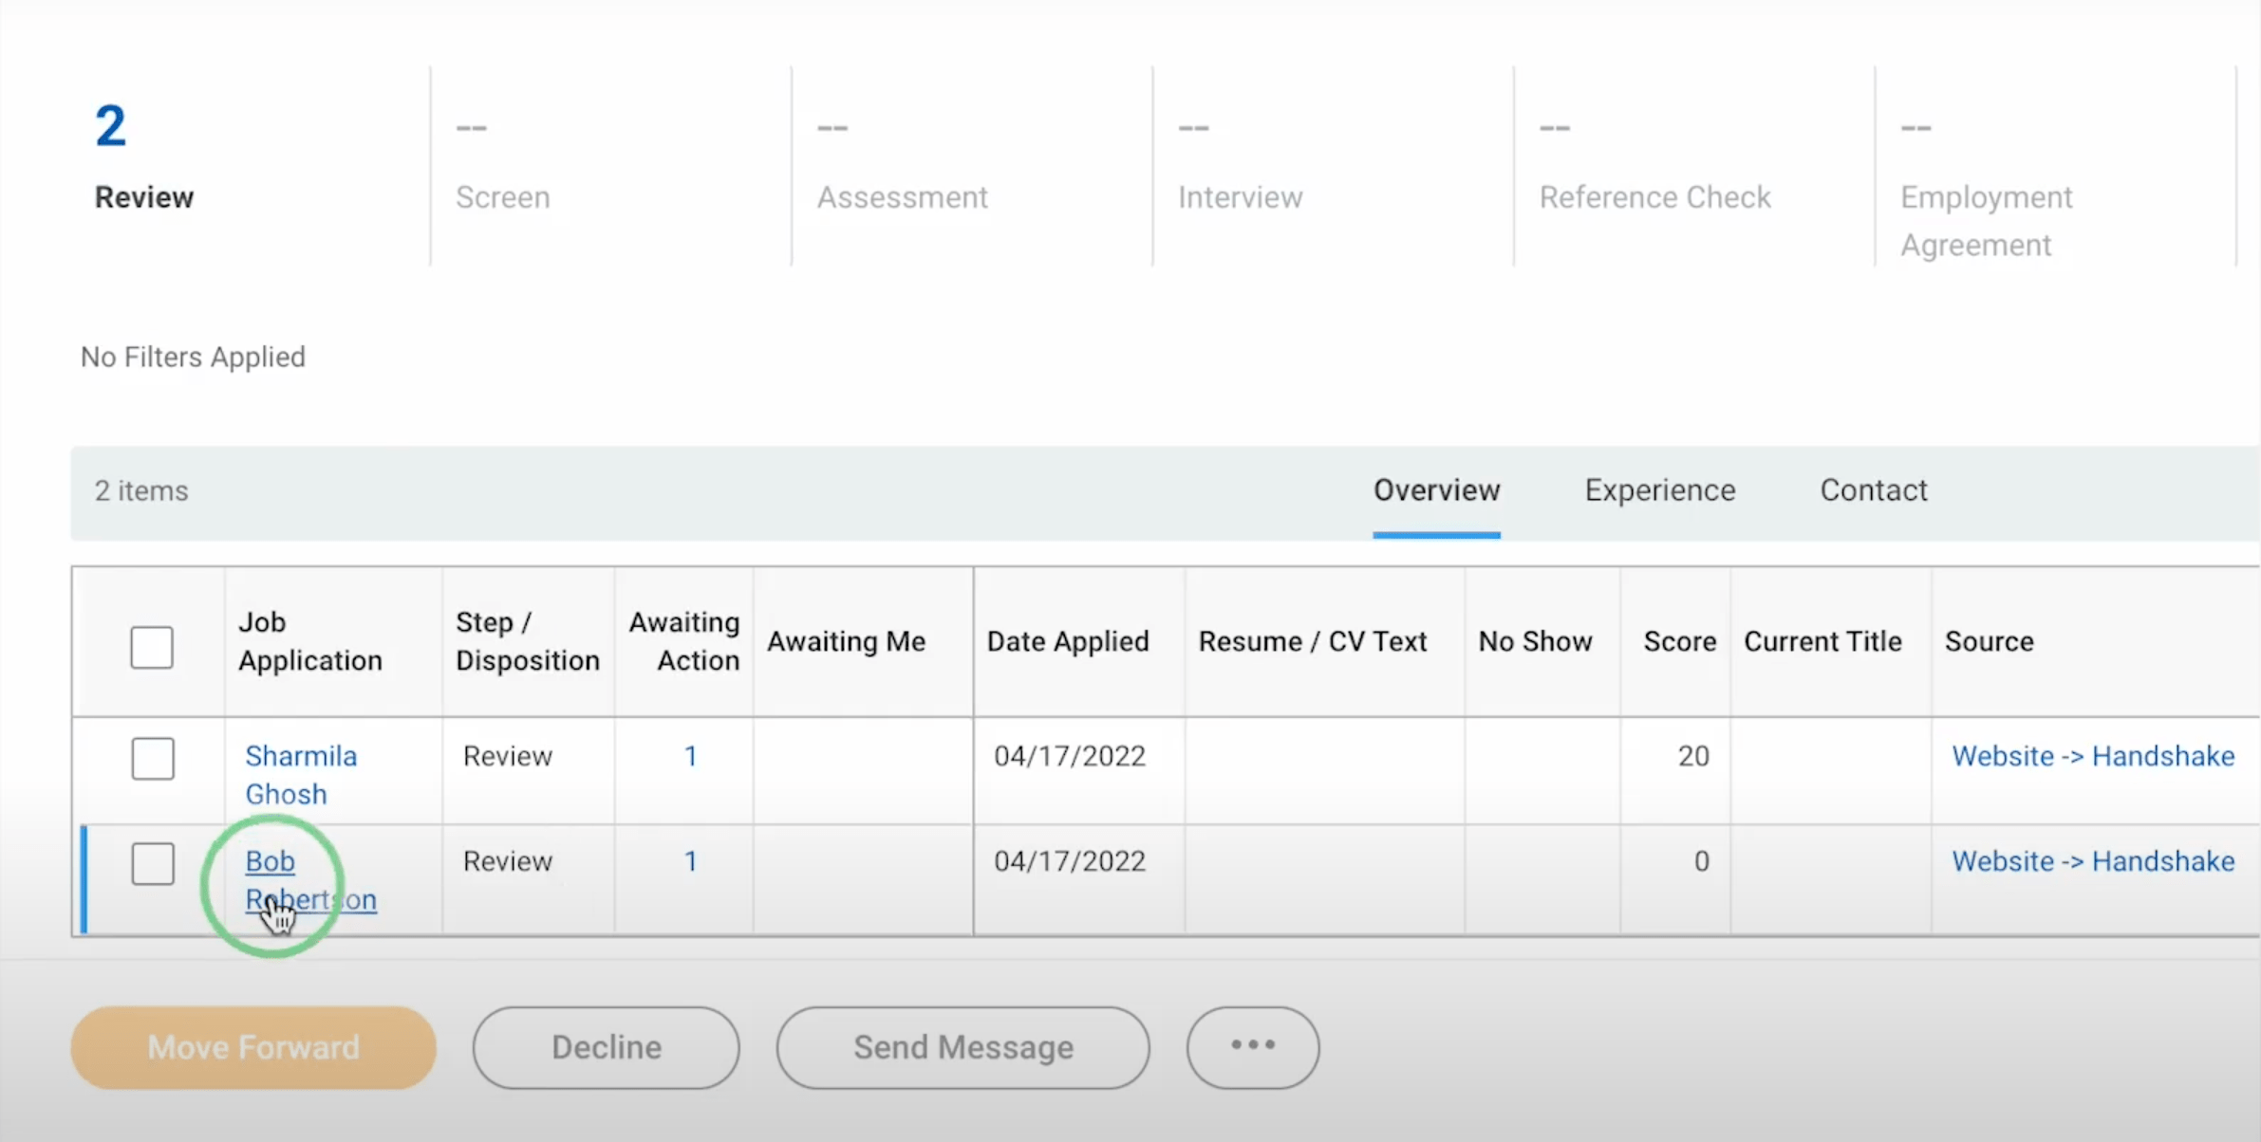
Task: Select the checkbox for Bob Robertson's row
Action: click(x=152, y=863)
